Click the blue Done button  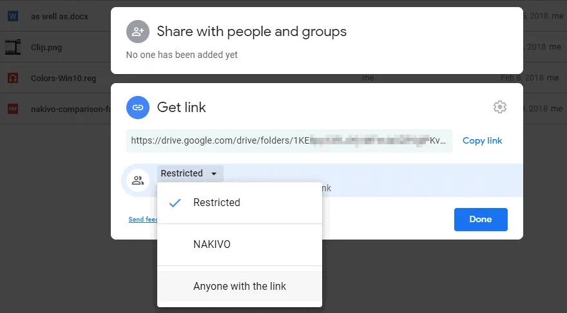coord(480,219)
